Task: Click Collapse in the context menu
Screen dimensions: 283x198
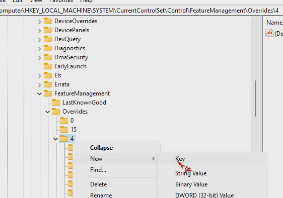Action: click(x=101, y=148)
